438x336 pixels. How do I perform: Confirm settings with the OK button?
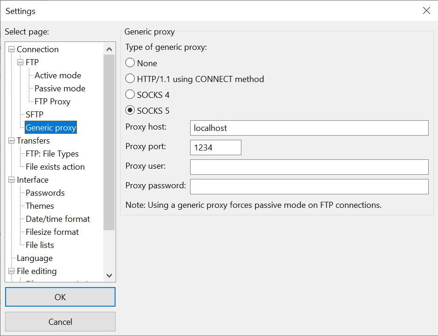click(60, 297)
